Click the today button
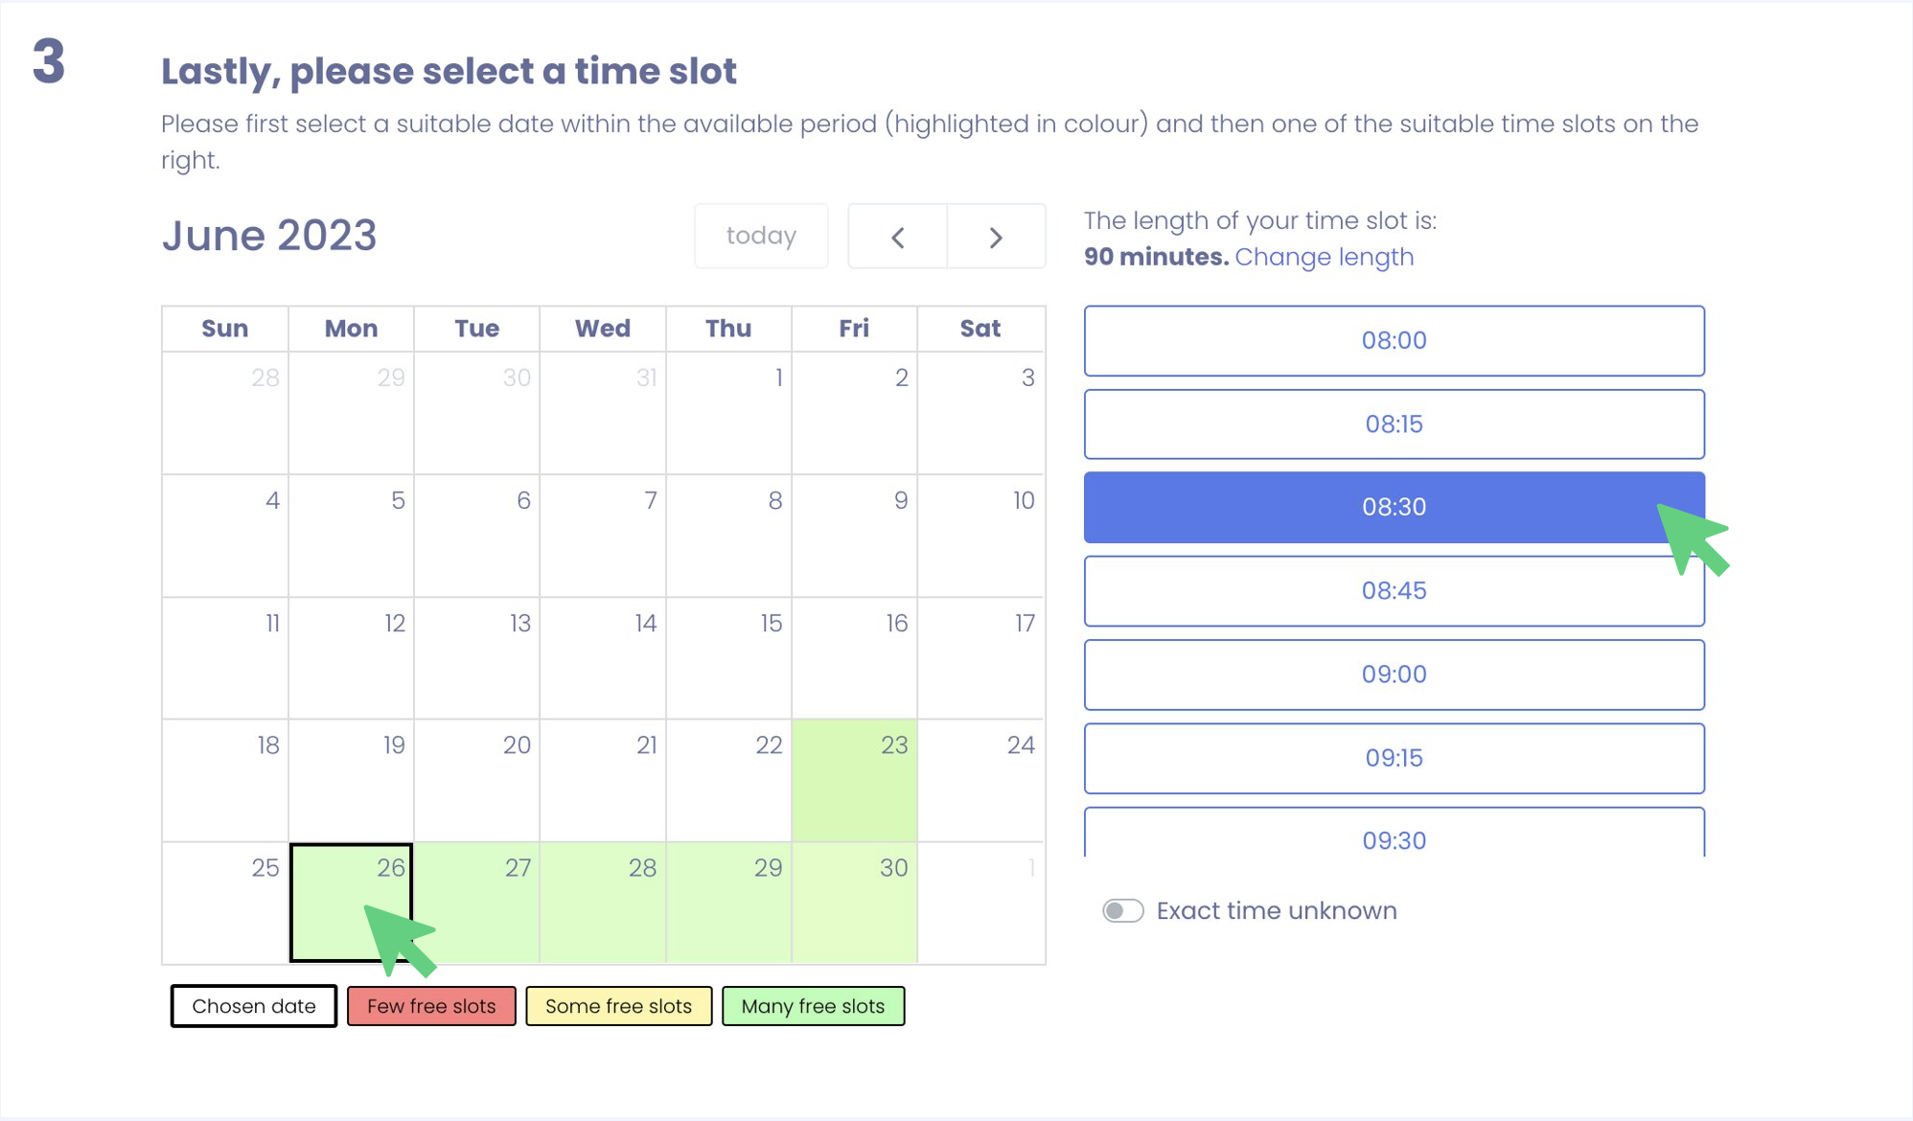 [x=761, y=236]
